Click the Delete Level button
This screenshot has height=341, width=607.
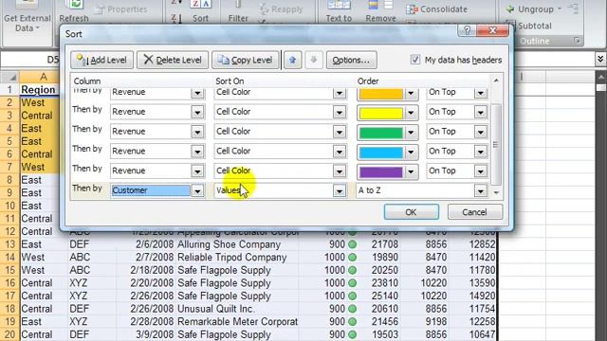[x=173, y=60]
